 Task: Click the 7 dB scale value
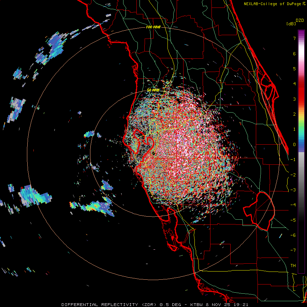click(x=294, y=38)
